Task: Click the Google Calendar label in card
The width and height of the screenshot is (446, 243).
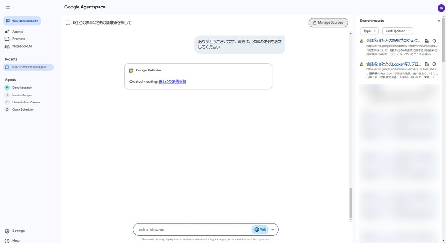Action: point(149,70)
